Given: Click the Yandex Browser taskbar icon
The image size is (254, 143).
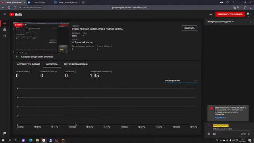Looking at the screenshot, I should pos(44,140).
